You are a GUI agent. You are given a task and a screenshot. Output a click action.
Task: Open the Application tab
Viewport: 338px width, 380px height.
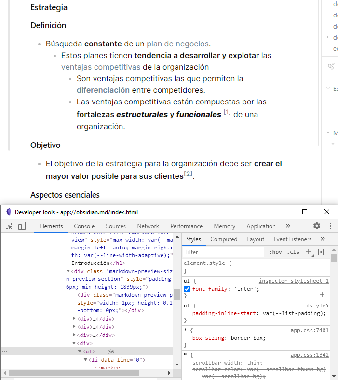[261, 226]
